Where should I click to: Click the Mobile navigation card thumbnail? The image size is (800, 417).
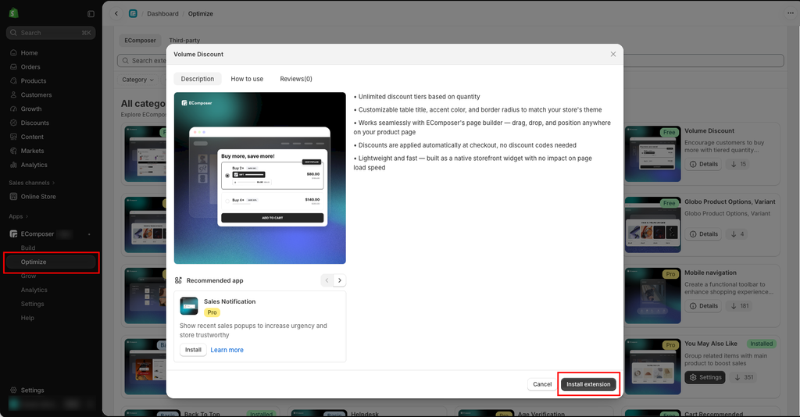tap(653, 296)
